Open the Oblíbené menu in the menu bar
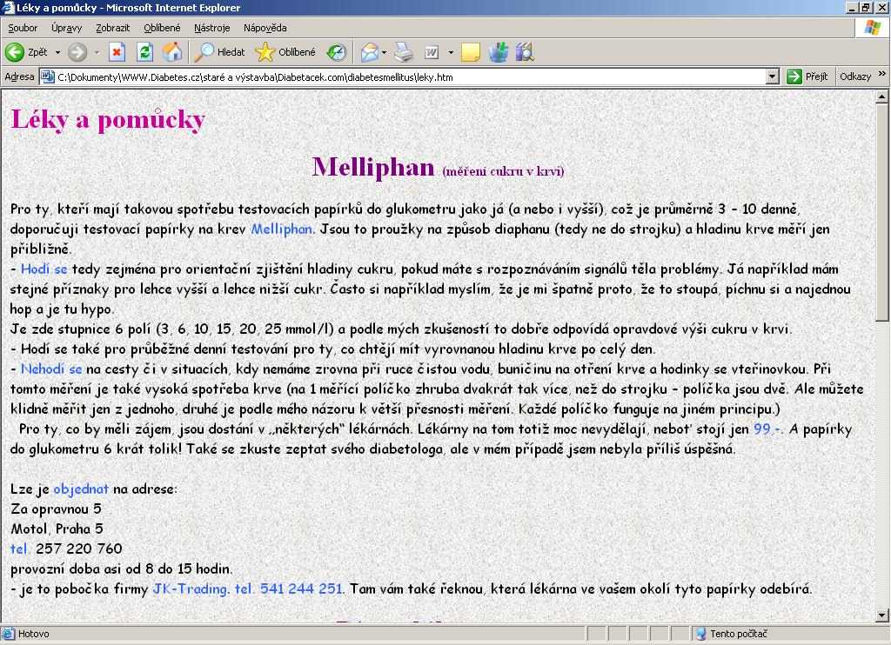The image size is (891, 645). 161,28
